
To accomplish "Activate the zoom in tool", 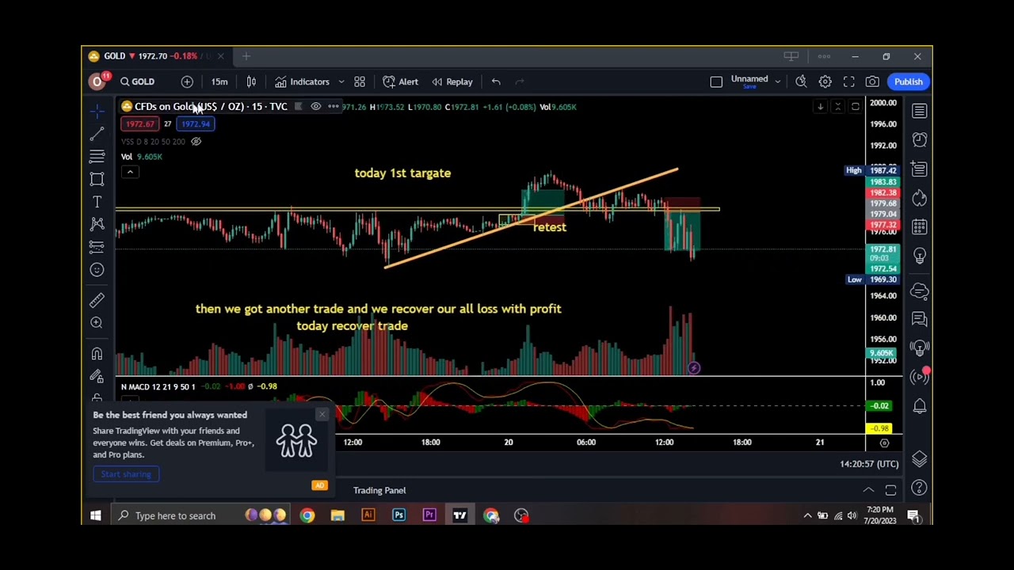I will [x=97, y=322].
